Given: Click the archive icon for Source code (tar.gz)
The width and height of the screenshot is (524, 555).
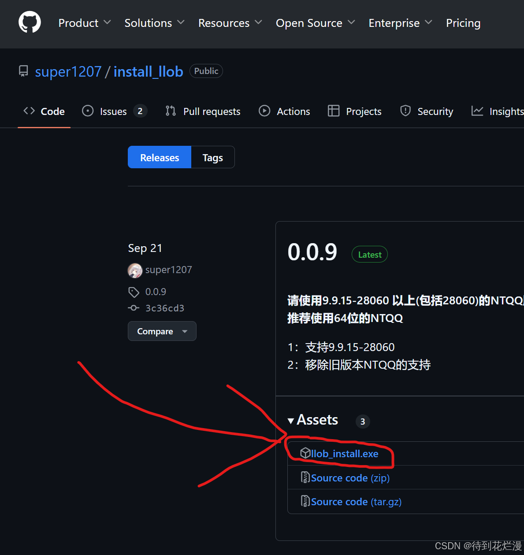Looking at the screenshot, I should tap(305, 501).
